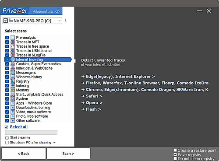Expand Firefox, Waterfox browsers entry
The height and width of the screenshot is (161, 219).
[x=145, y=83]
